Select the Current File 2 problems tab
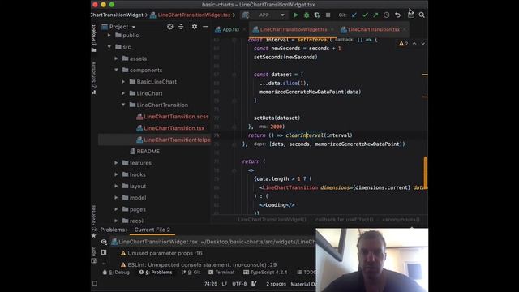Image resolution: width=519 pixels, height=292 pixels. (x=152, y=230)
